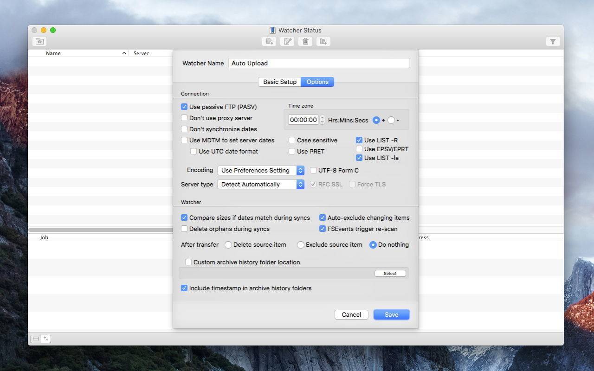Click the delete watcher trash icon
The height and width of the screenshot is (371, 594).
[x=305, y=42]
